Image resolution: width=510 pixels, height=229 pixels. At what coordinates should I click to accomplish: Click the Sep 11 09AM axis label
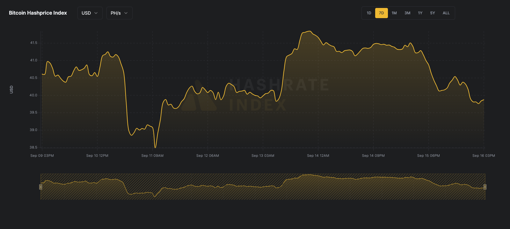coord(152,156)
